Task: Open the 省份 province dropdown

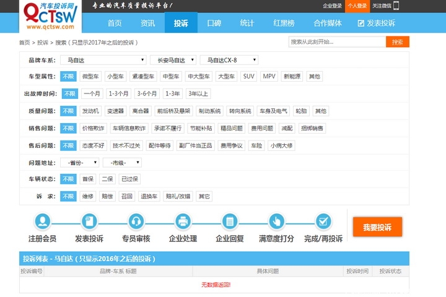Action: [80, 163]
